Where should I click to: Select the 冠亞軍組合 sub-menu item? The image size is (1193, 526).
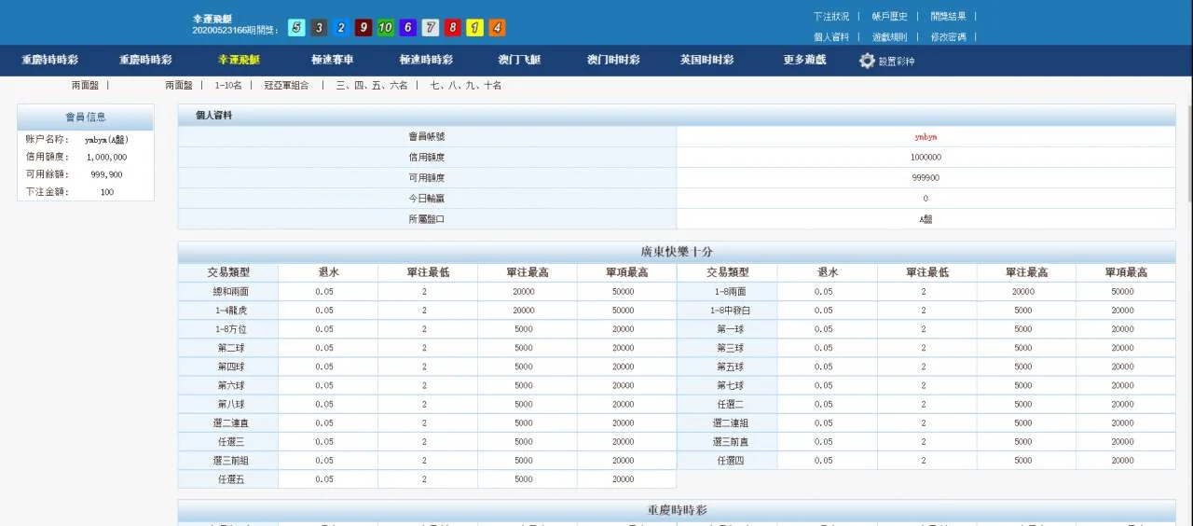click(286, 85)
